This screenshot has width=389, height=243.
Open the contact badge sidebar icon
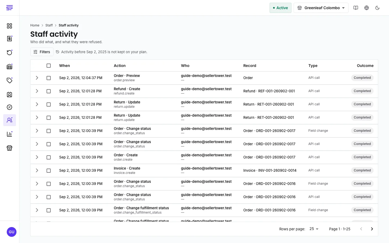[x=9, y=94]
